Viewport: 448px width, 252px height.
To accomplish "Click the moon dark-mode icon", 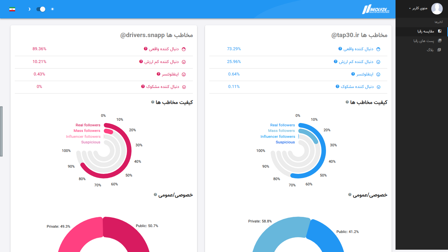I will tap(29, 9).
